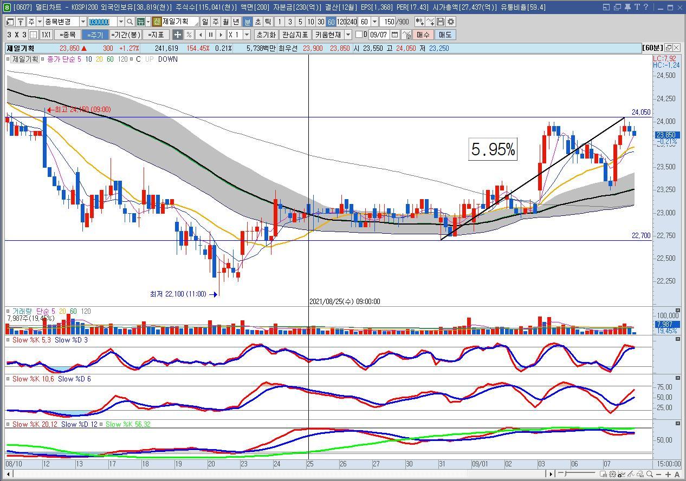686x481 pixels.
Task: Open the 종목변경 dropdown
Action: point(83,22)
